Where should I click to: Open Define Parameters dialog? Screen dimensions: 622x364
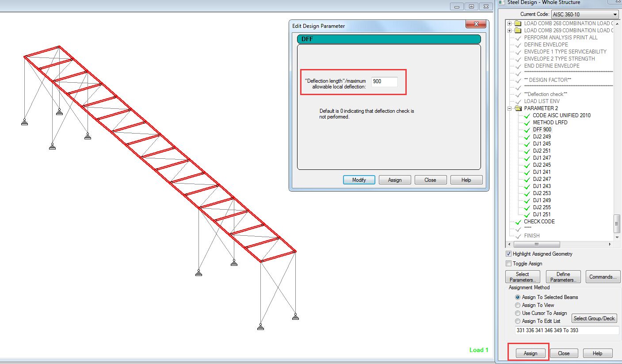[x=563, y=277]
